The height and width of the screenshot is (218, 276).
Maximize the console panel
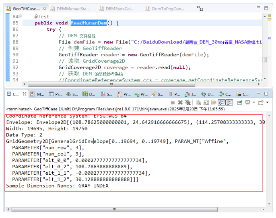point(266,94)
